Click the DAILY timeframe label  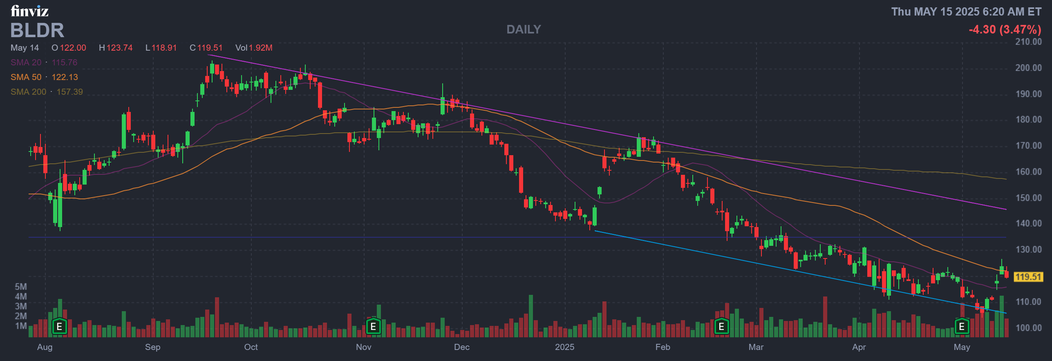(524, 29)
